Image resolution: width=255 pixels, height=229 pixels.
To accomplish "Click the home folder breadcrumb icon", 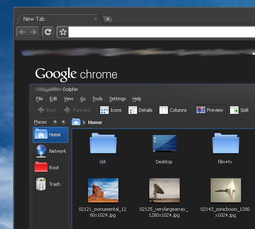I will 76,122.
